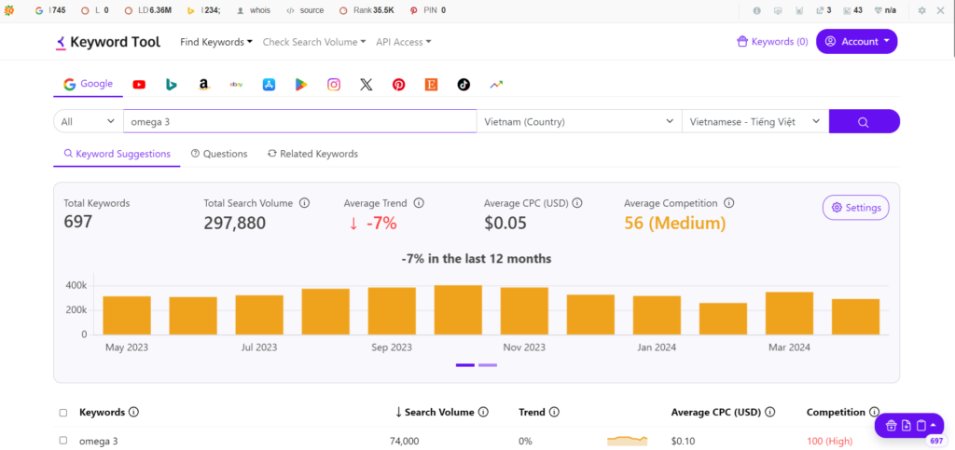This screenshot has height=450, width=955.
Task: Click the omega 3 keyword input field
Action: (300, 122)
